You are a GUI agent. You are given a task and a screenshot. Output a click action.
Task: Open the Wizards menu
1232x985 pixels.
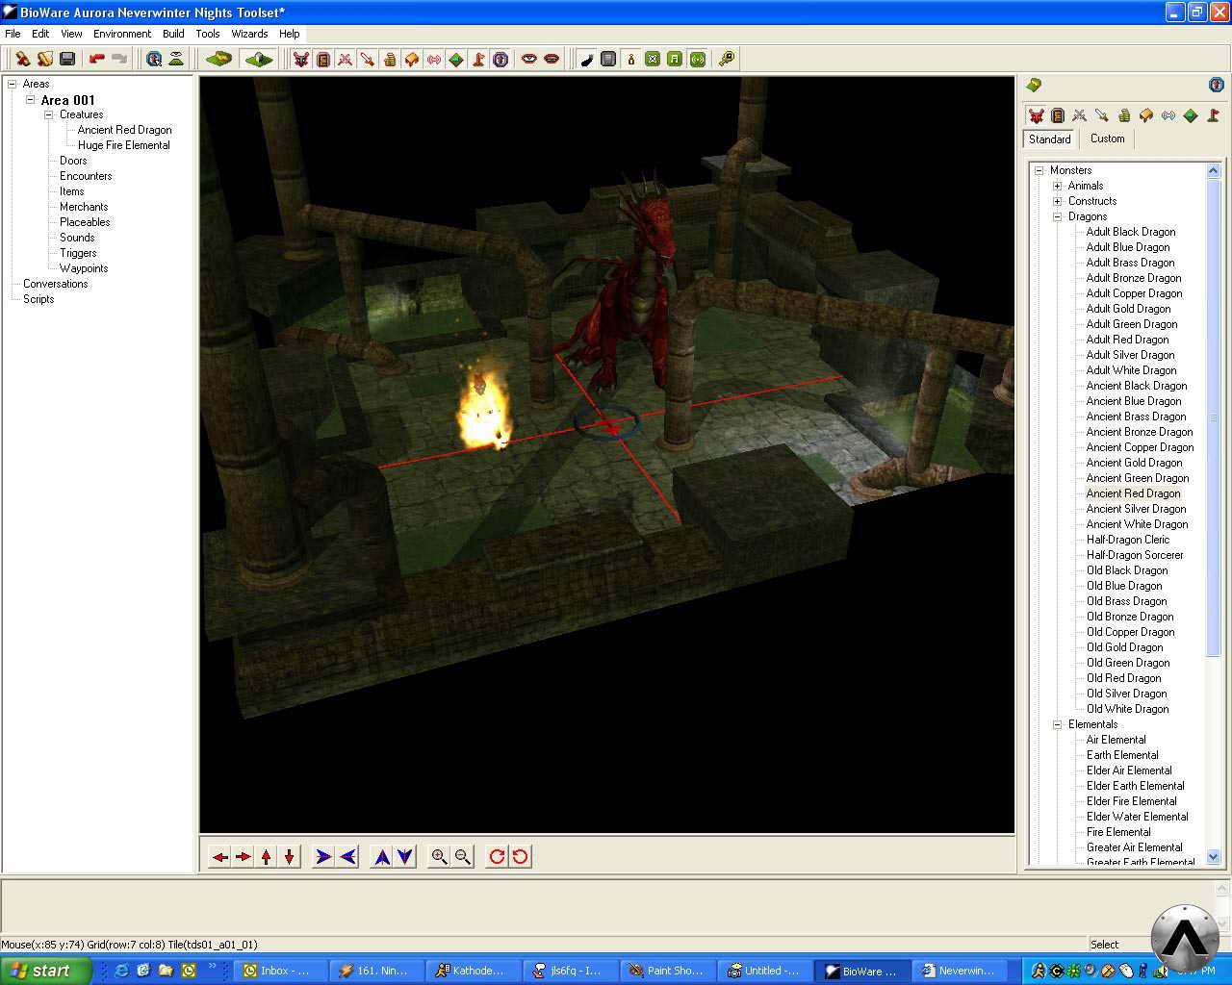(249, 34)
